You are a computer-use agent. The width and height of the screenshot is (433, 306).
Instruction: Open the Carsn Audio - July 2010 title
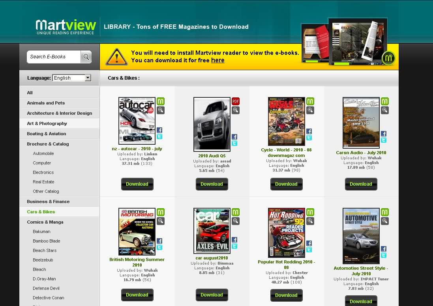pyautogui.click(x=361, y=153)
